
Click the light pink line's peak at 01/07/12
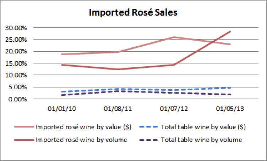coord(174,37)
